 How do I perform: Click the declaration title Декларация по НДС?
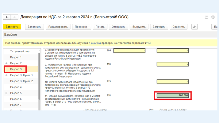75,17
